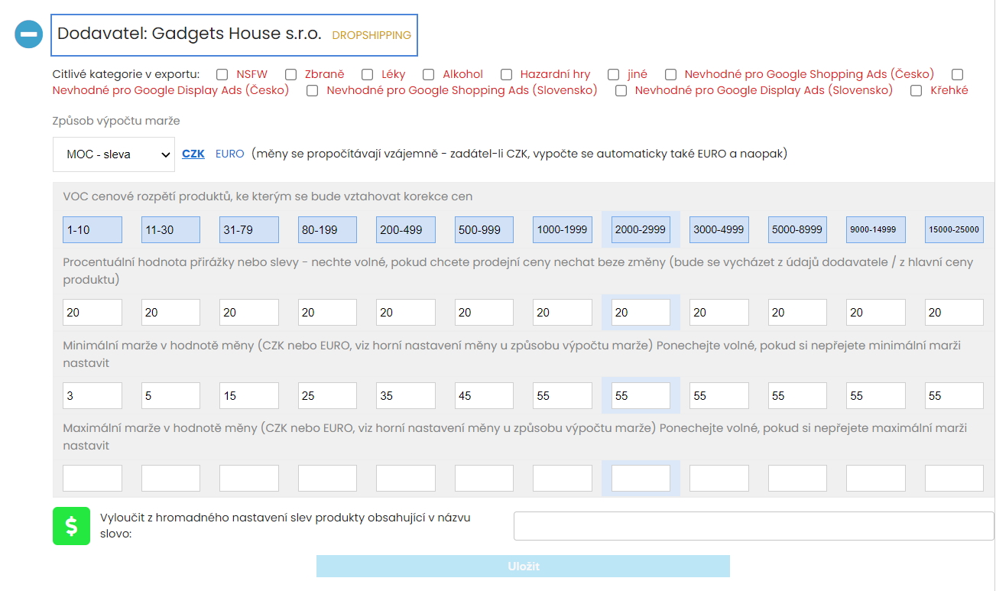Screen dimensions: 996x591
Task: Focus the excluded product word input
Action: click(754, 526)
